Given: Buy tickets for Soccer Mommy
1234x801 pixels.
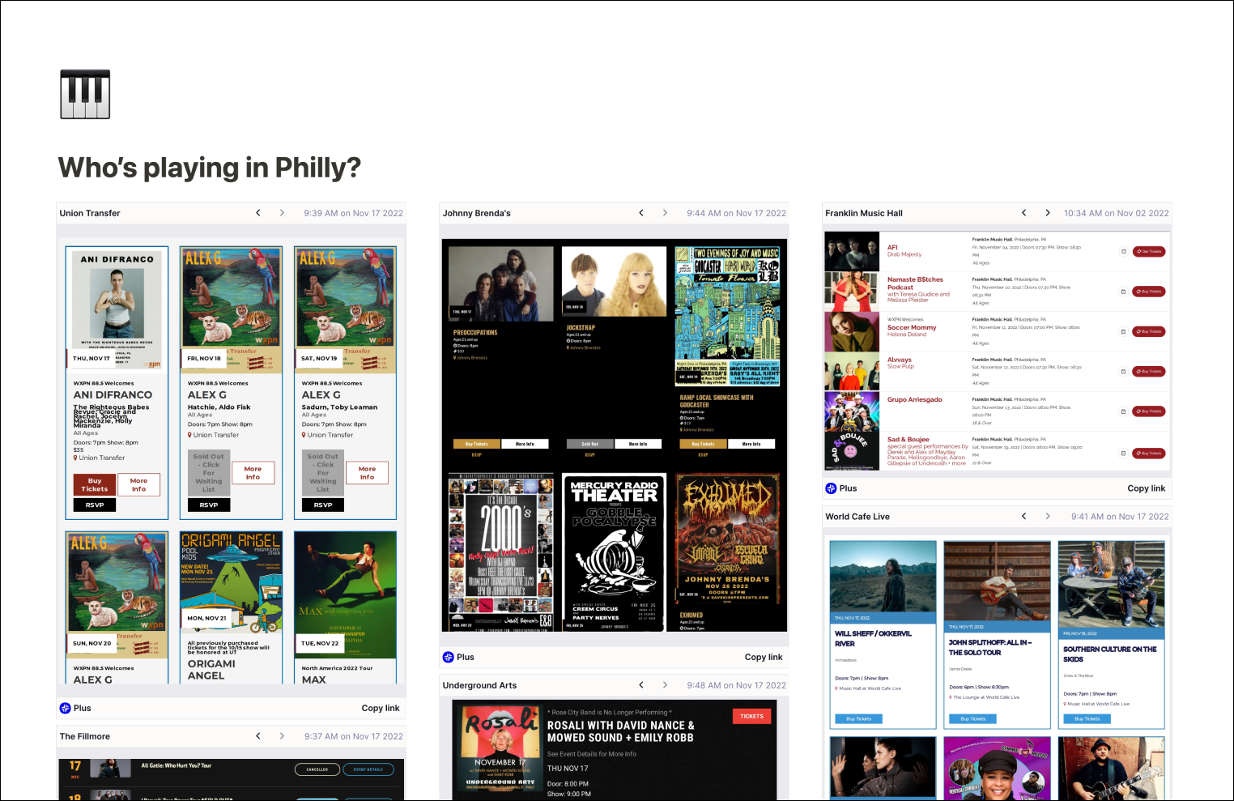Looking at the screenshot, I should [1149, 331].
